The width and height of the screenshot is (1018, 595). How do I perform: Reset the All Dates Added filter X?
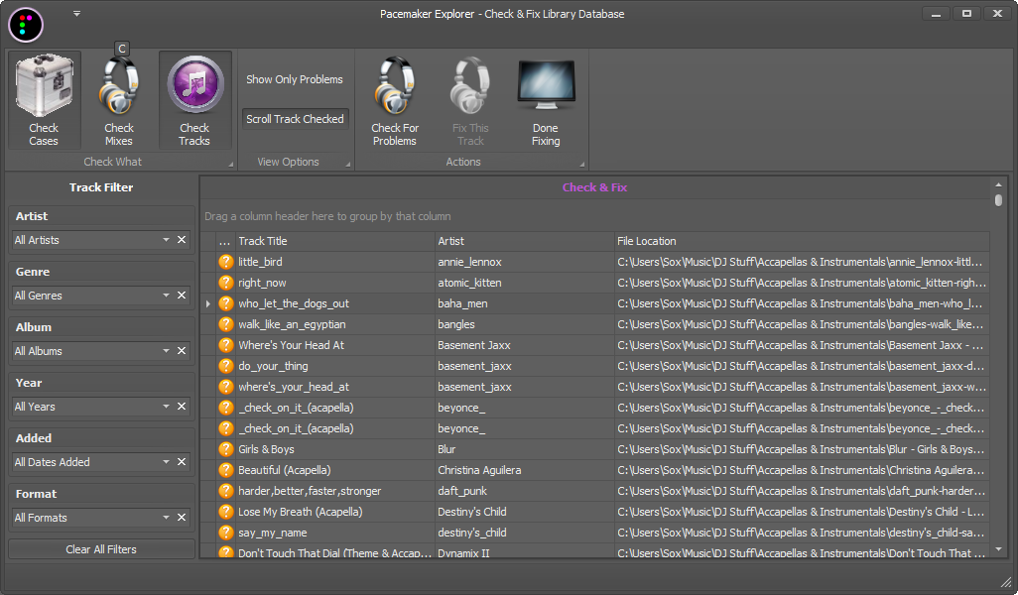point(182,461)
